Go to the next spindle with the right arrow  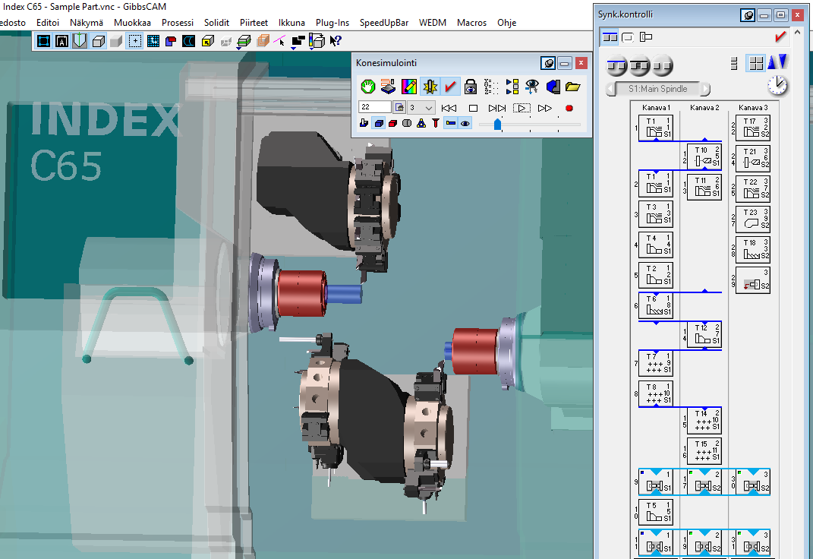coord(705,89)
